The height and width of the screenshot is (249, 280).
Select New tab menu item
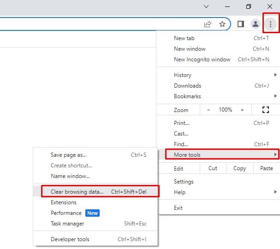coord(218,38)
